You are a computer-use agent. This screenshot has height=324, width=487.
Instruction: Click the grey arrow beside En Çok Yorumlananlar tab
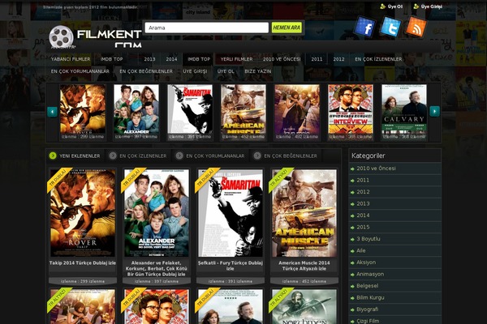tap(179, 156)
